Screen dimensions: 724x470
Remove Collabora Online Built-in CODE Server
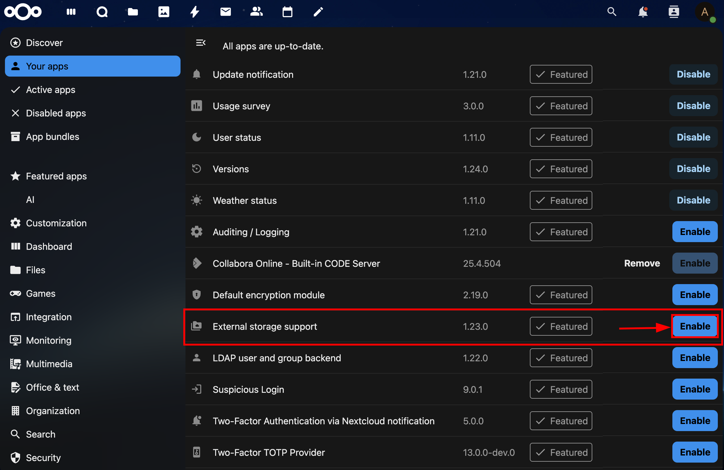pyautogui.click(x=642, y=263)
